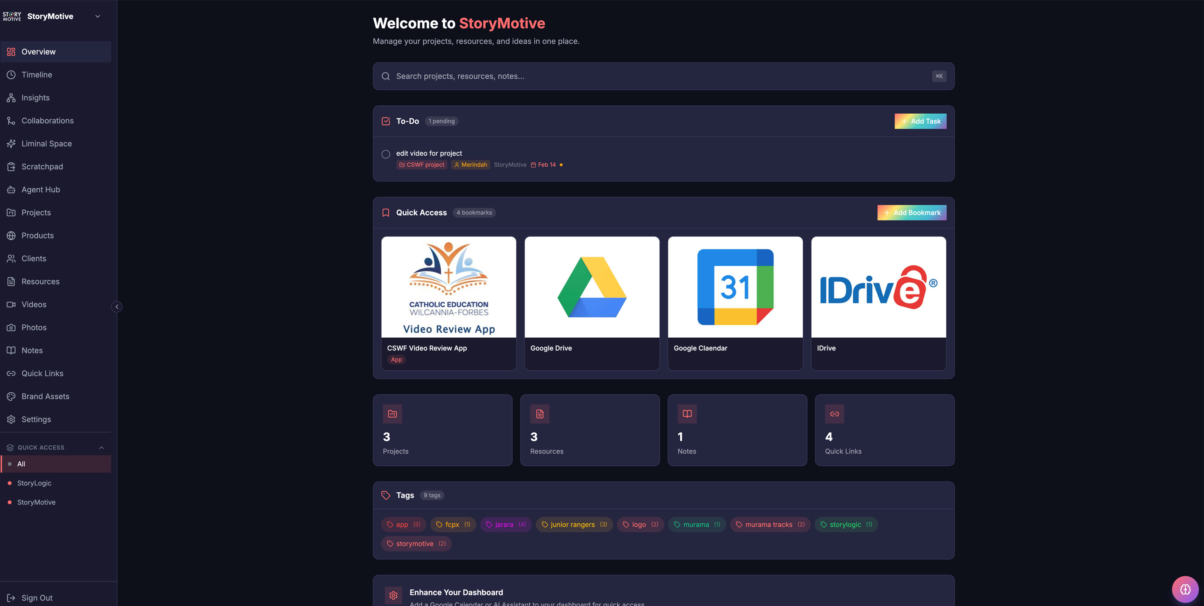This screenshot has height=606, width=1204.
Task: Mark 'edit video for project' task complete
Action: coord(386,154)
